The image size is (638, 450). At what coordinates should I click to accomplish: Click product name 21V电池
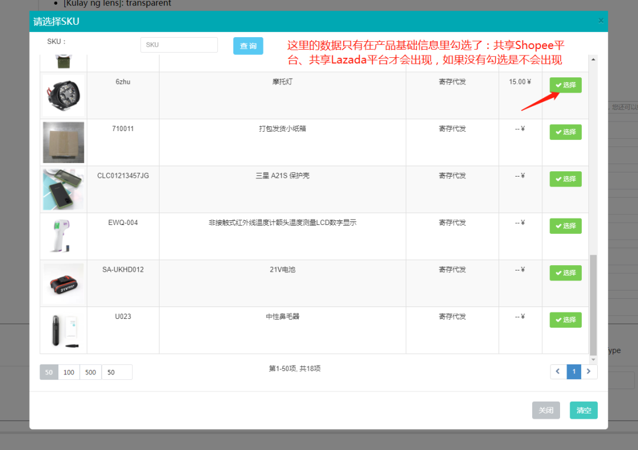click(x=282, y=270)
